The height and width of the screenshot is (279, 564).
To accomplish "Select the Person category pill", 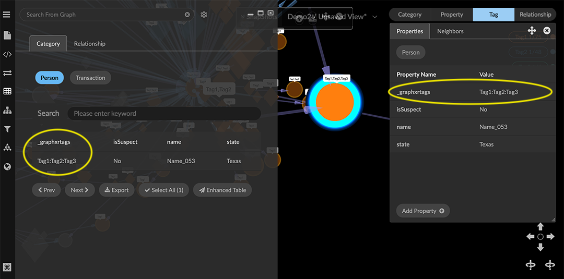I will point(50,78).
